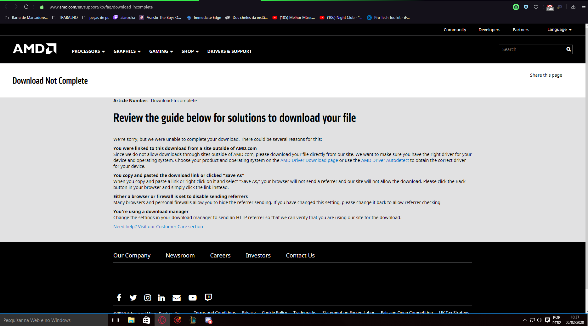Open TRABALHO bookmarks folder

(65, 18)
